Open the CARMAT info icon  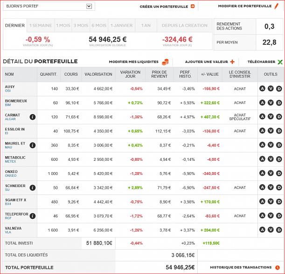(33, 117)
